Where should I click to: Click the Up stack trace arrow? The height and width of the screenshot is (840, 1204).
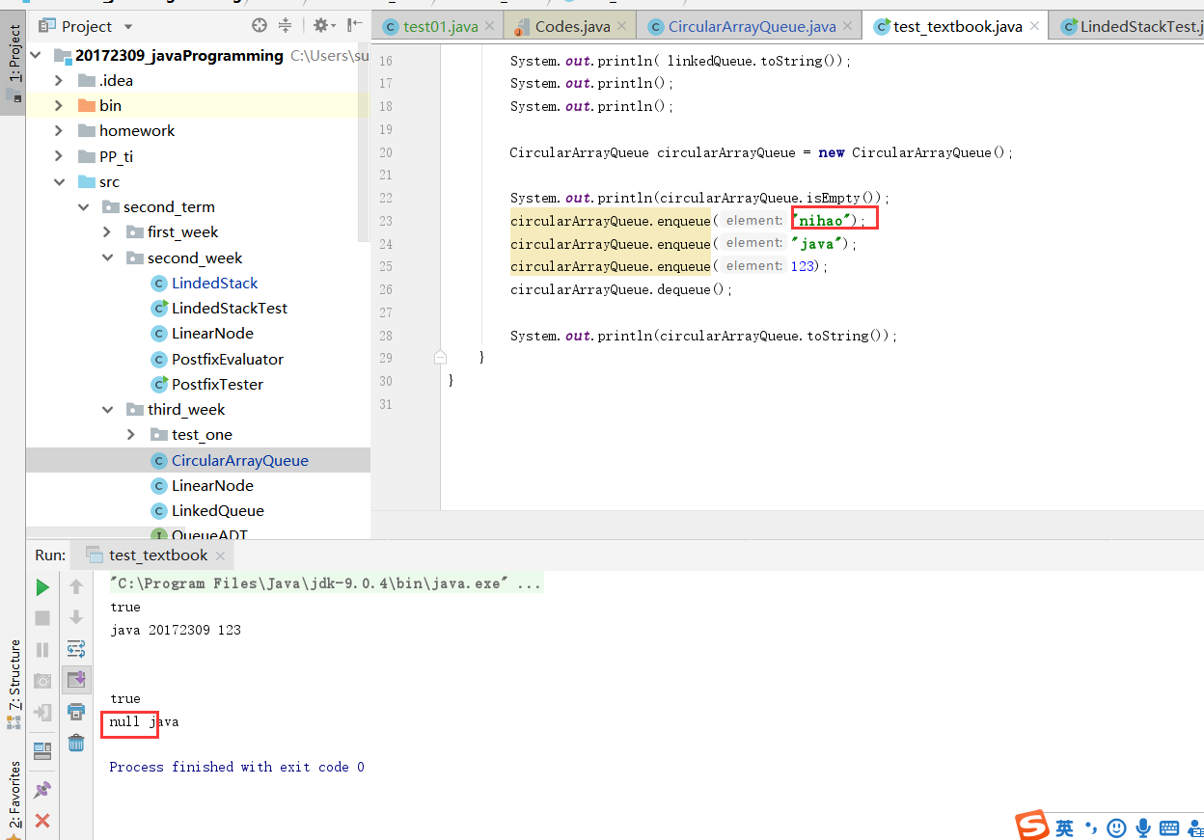[x=76, y=587]
